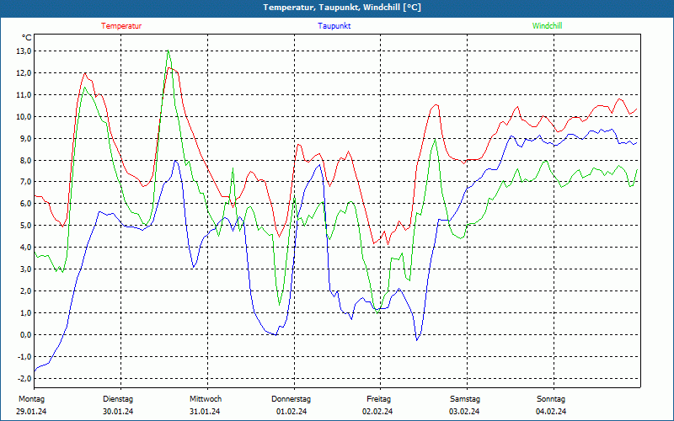Click the Samstag day label
This screenshot has width=674, height=421.
pyautogui.click(x=465, y=399)
